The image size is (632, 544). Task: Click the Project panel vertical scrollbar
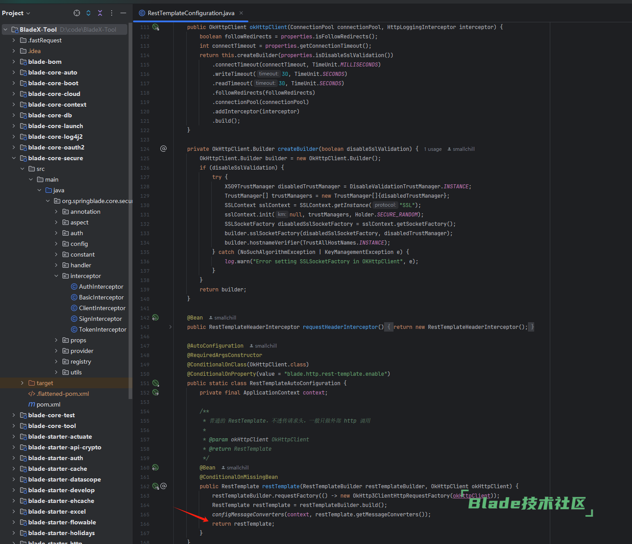tap(130, 210)
